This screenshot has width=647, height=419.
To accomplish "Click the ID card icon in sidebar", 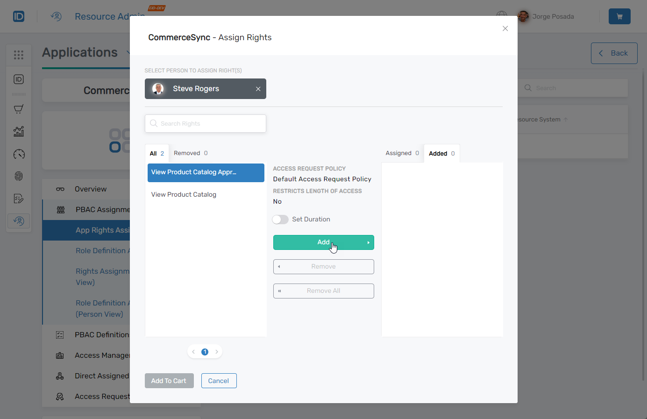I will point(19,79).
